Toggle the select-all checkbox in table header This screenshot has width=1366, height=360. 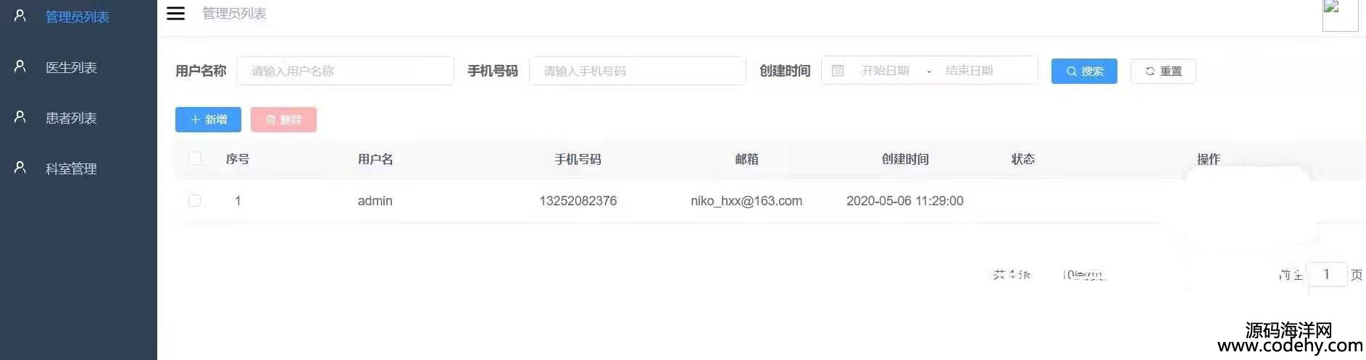[x=194, y=158]
